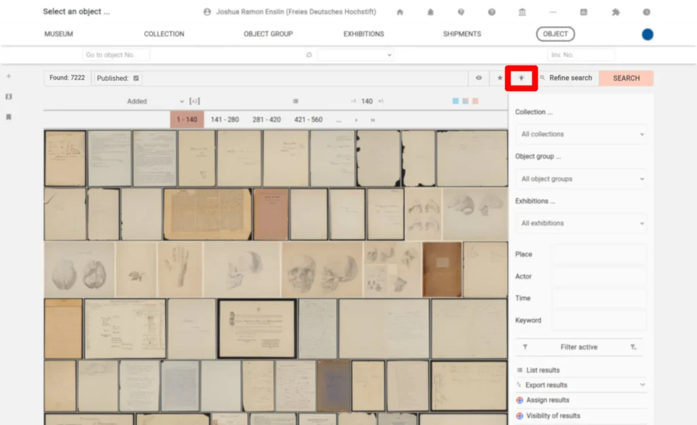This screenshot has height=425, width=697.
Task: Click the star favorites icon in search bar
Action: 500,78
